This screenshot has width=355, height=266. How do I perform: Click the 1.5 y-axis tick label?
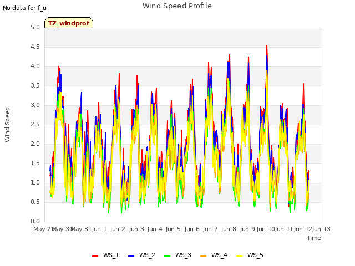click(35, 163)
